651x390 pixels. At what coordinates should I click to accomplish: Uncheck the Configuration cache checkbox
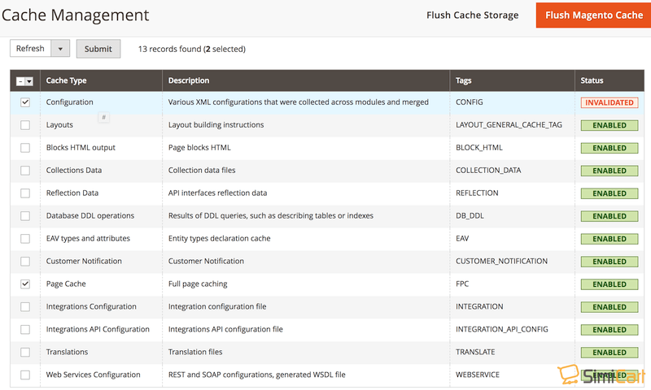point(25,102)
